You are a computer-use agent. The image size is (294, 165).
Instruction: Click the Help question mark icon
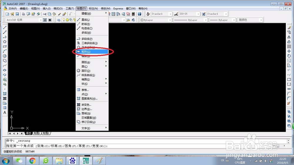139,14
